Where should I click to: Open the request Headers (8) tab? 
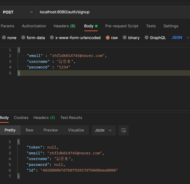point(64,26)
